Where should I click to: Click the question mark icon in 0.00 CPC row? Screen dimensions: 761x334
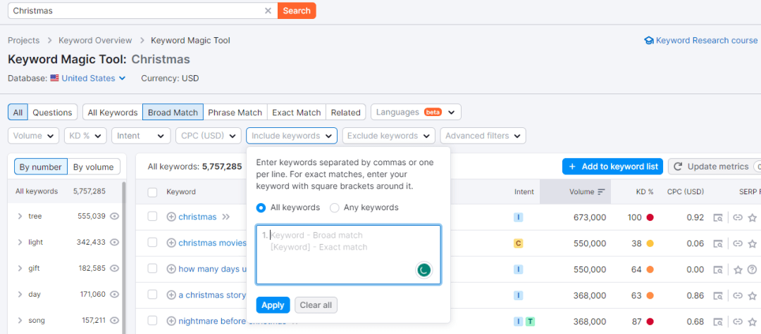coord(752,269)
